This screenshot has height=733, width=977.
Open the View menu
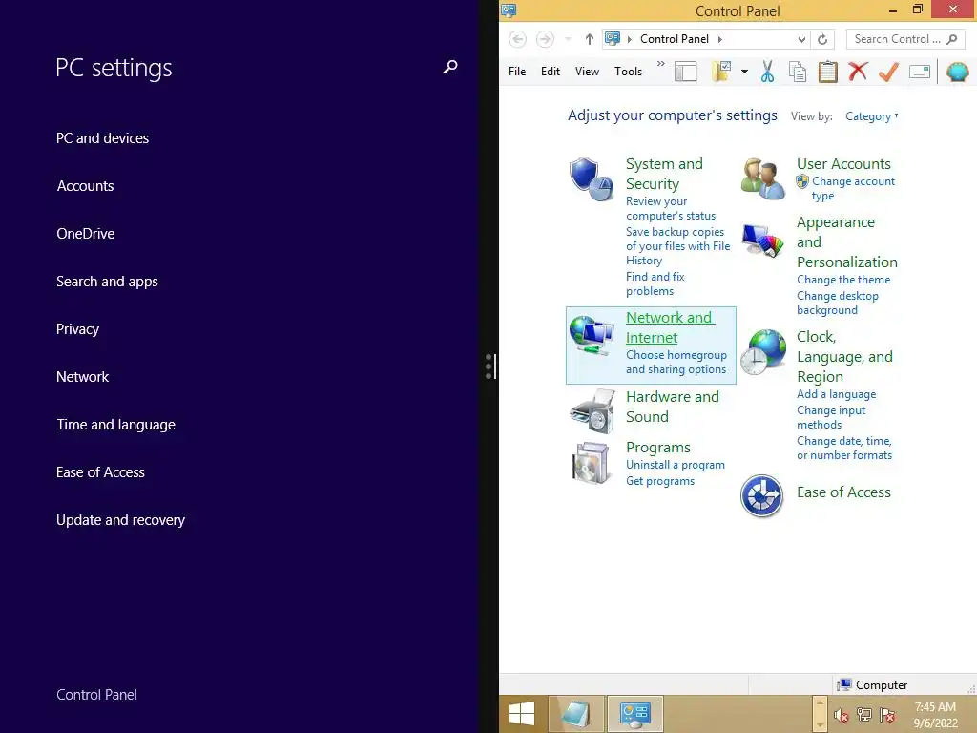pos(587,72)
